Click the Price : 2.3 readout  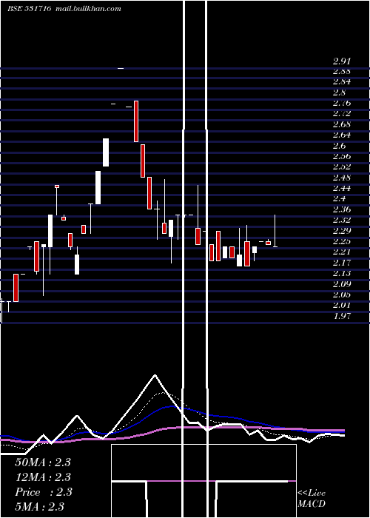43,492
